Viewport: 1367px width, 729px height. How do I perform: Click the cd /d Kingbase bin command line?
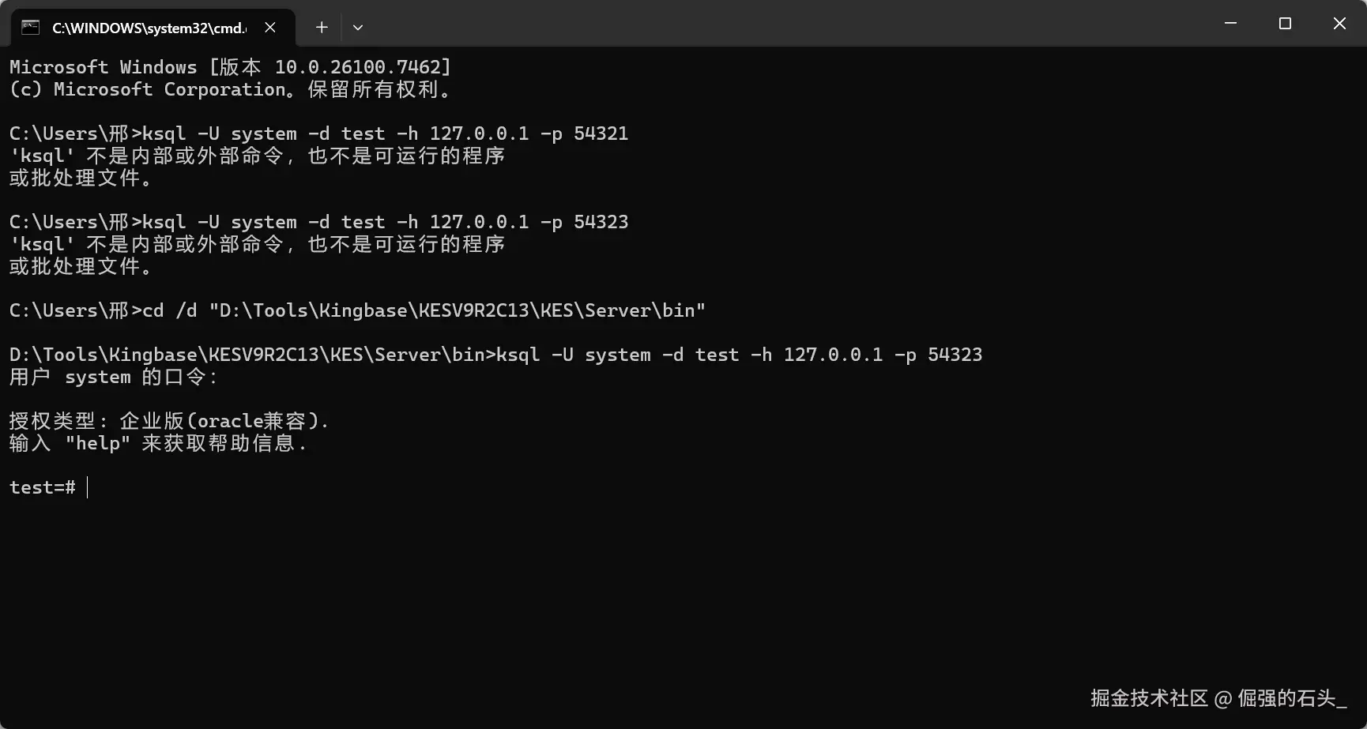click(x=356, y=310)
